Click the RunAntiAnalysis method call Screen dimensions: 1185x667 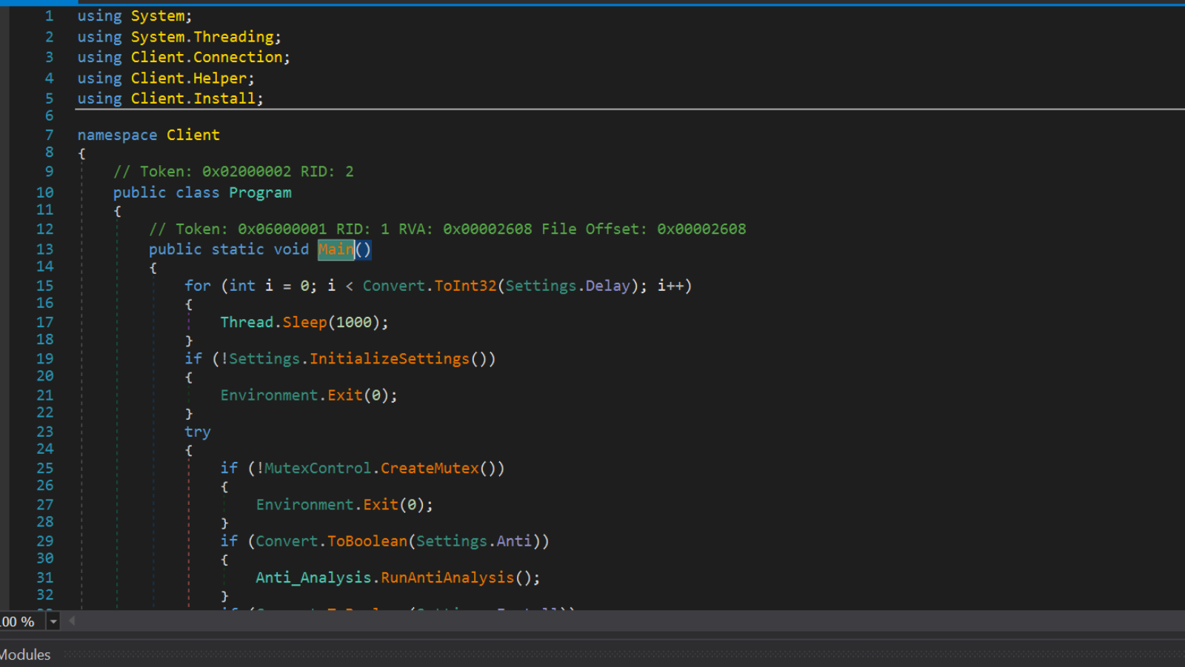[x=447, y=578]
